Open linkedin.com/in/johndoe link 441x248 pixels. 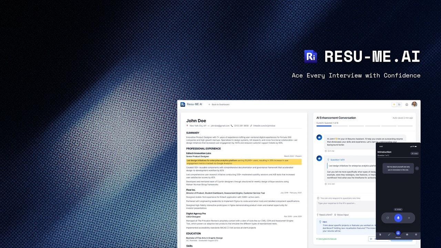(264, 126)
